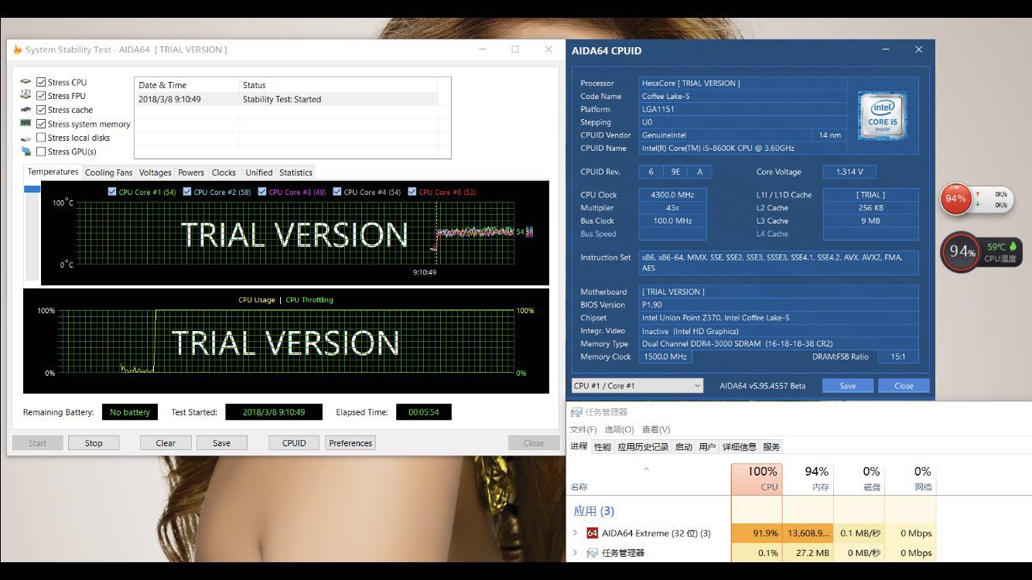Click the 123 FPU icon beside Stress FPU
Image resolution: width=1032 pixels, height=580 pixels.
pyautogui.click(x=26, y=95)
